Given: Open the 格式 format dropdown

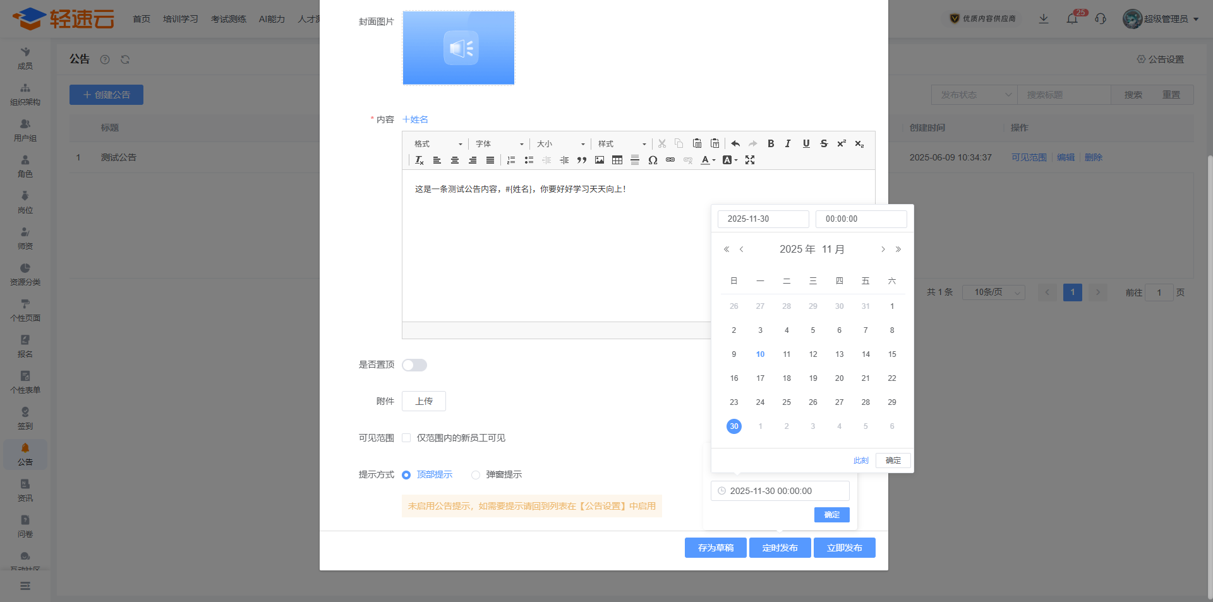Looking at the screenshot, I should [x=438, y=144].
